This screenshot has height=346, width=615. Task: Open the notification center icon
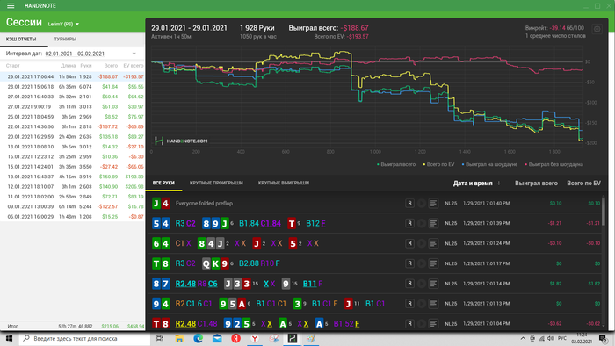[604, 338]
